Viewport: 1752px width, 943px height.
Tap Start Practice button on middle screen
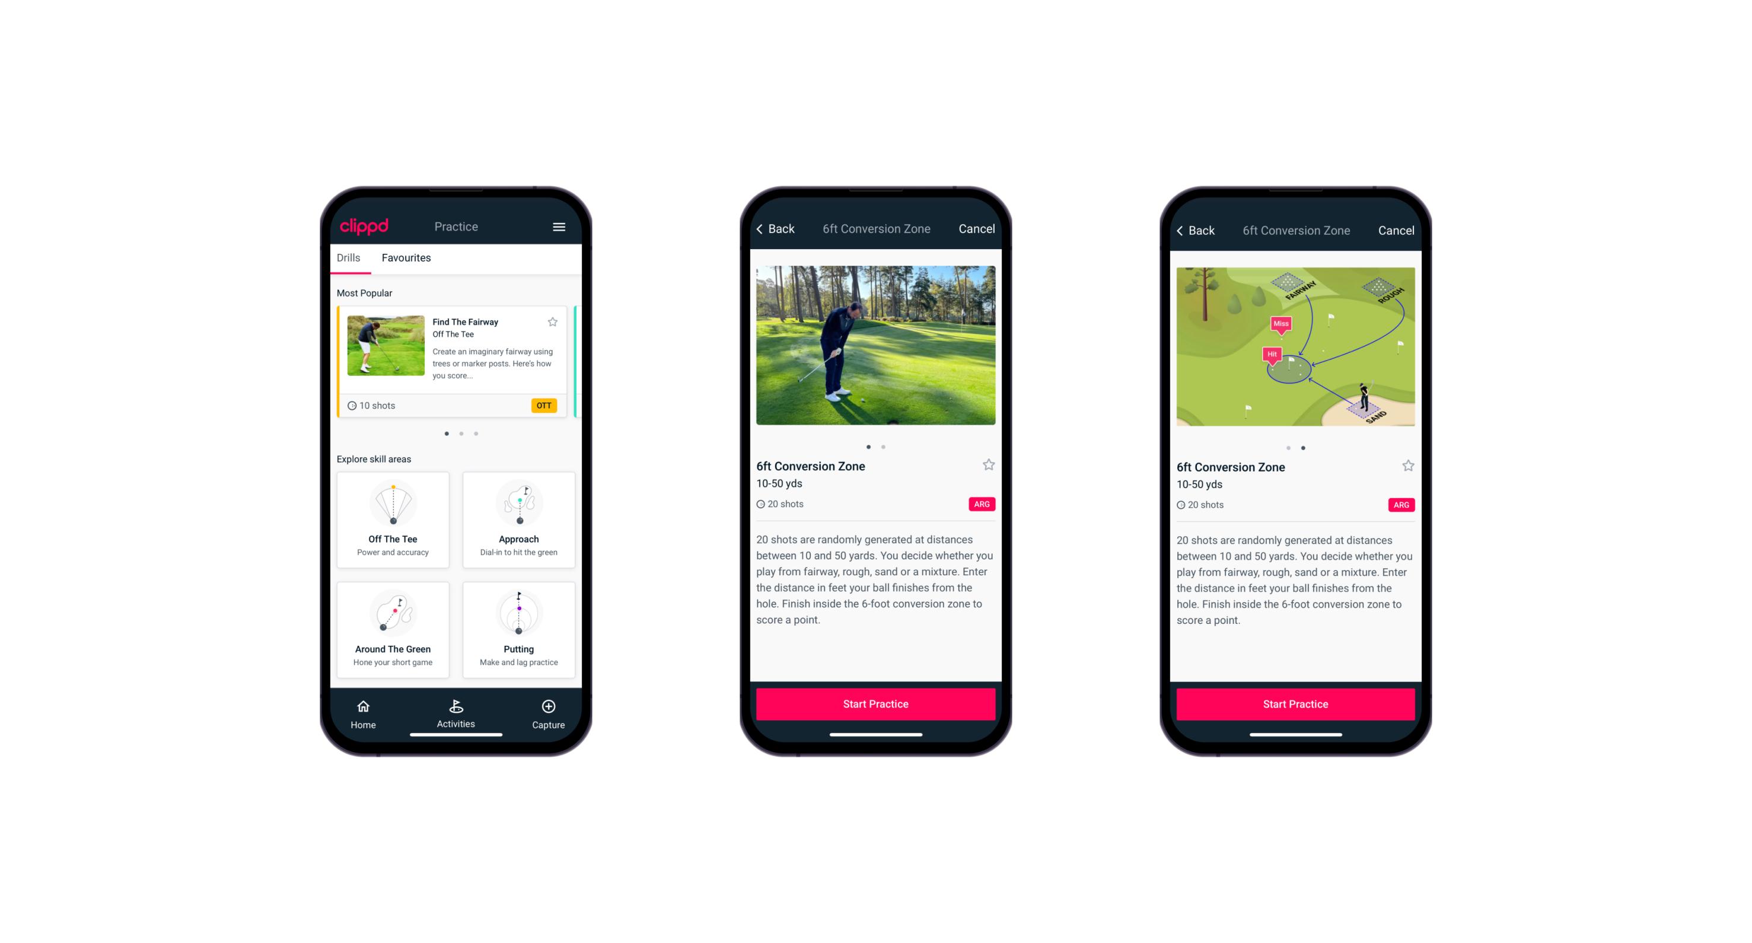pyautogui.click(x=875, y=704)
